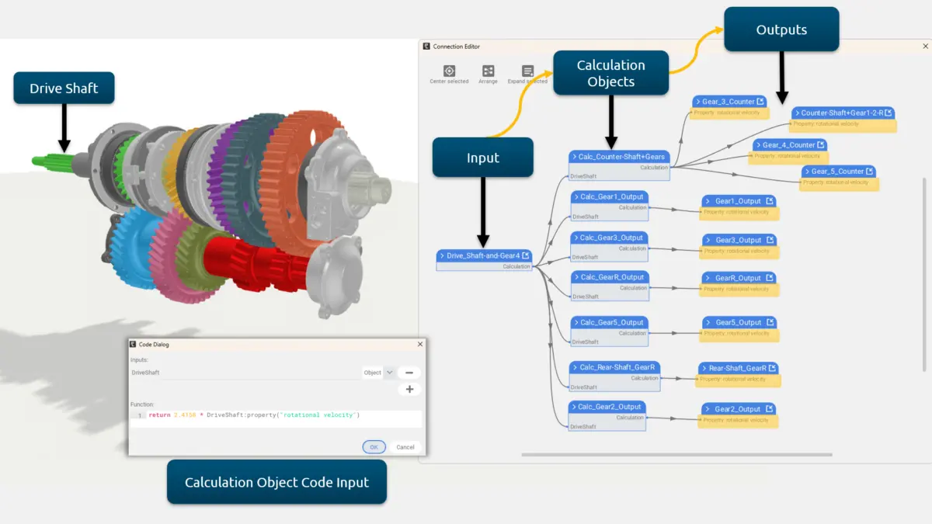Click the open icon on the Gear1_Output node
932x524 pixels.
pyautogui.click(x=770, y=201)
